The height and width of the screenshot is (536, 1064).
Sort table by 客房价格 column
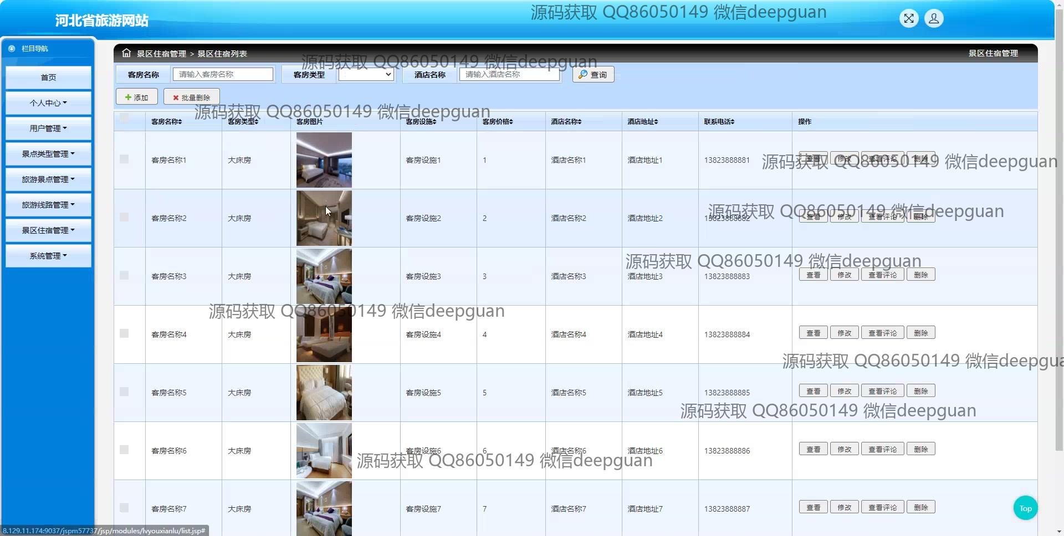point(498,122)
